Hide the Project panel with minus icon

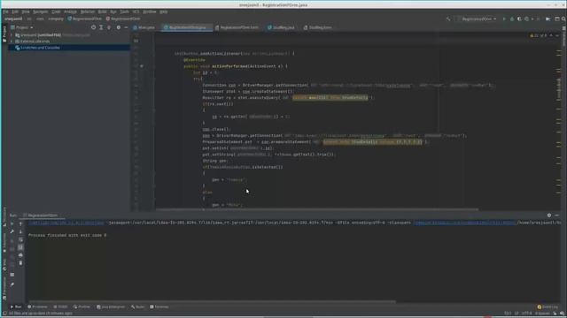tap(126, 27)
